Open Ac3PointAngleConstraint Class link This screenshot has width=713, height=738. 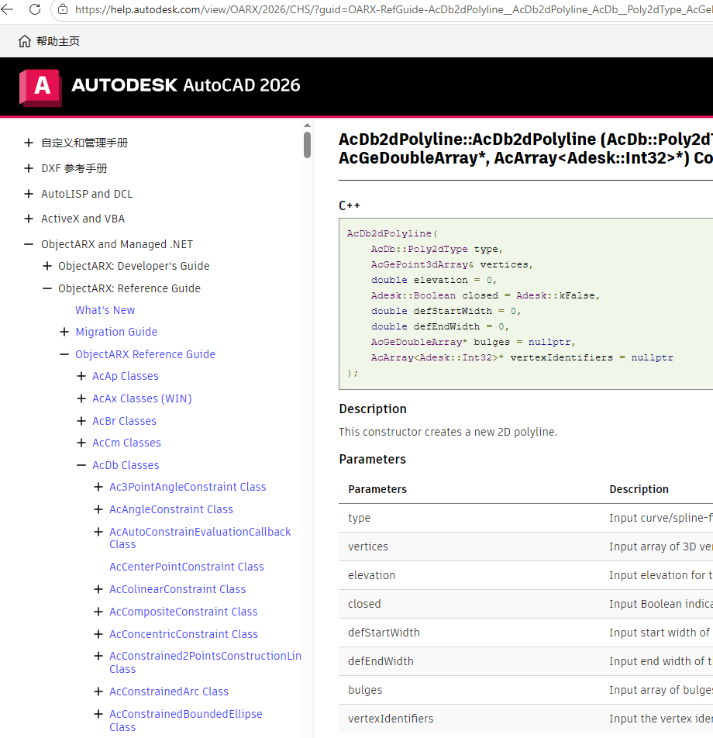point(188,487)
